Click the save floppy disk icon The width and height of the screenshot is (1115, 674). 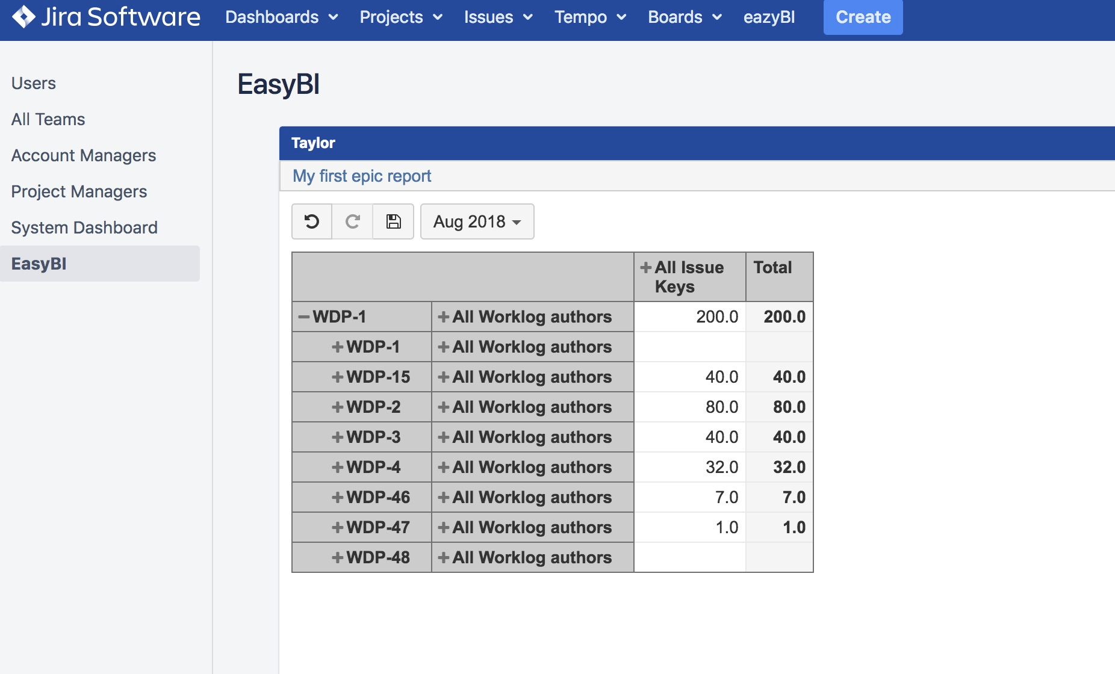click(393, 221)
